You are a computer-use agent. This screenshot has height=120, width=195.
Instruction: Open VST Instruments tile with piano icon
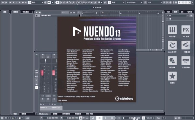click(x=172, y=30)
